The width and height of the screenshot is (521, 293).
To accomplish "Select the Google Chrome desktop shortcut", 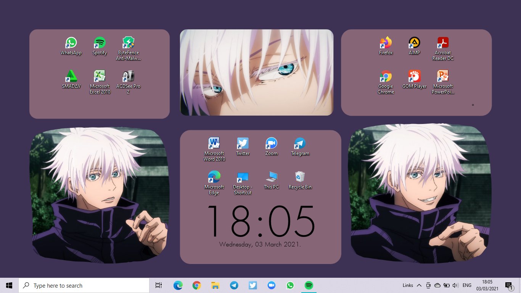I will point(386,82).
